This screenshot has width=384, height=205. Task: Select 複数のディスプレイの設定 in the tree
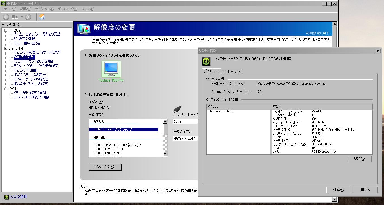coord(30,84)
